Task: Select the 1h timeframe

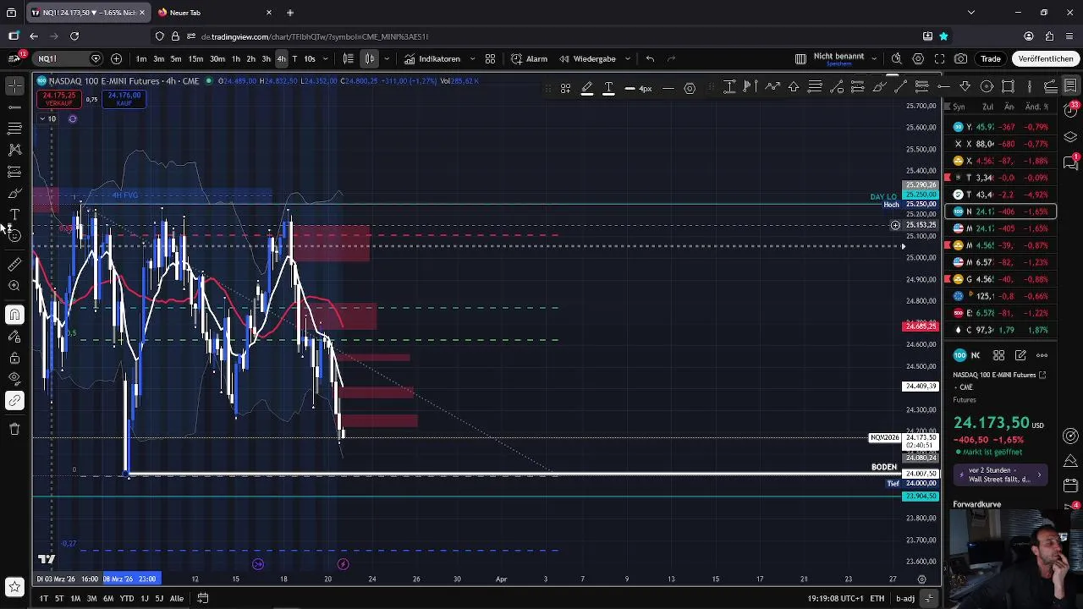Action: pyautogui.click(x=236, y=58)
